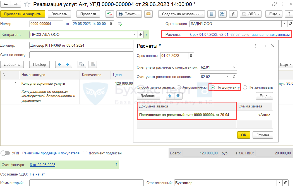Click the Комментарий input field
This screenshot has height=188, width=295.
point(87,183)
